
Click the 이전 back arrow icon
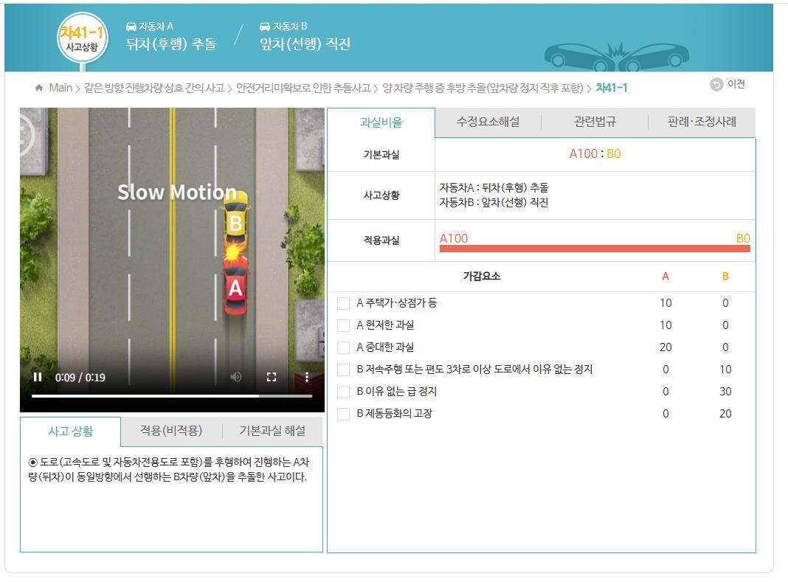[716, 85]
